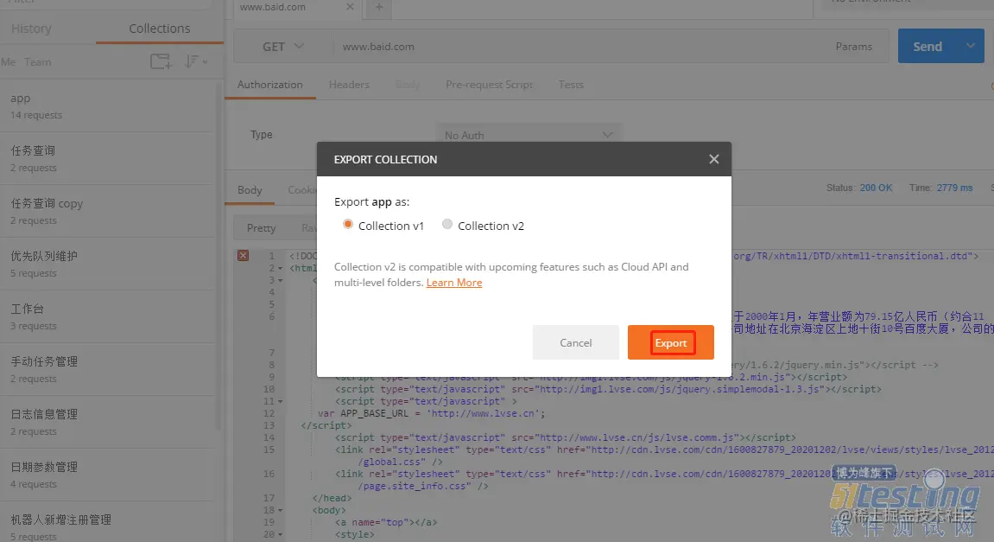This screenshot has width=994, height=542.
Task: Open the Learn More link
Action: (x=454, y=283)
